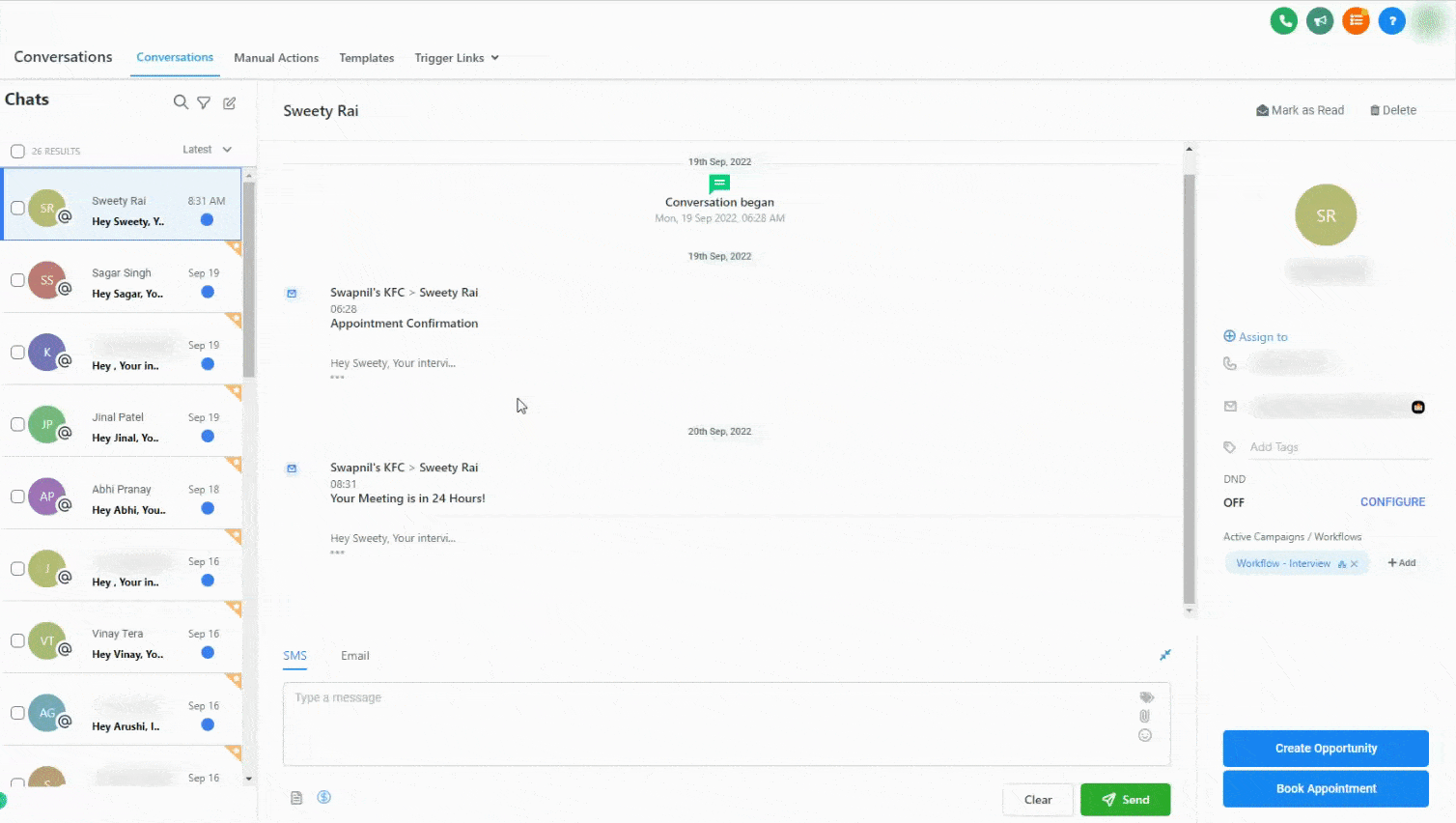Click the request payment dollar icon
This screenshot has width=1456, height=823.
point(324,797)
